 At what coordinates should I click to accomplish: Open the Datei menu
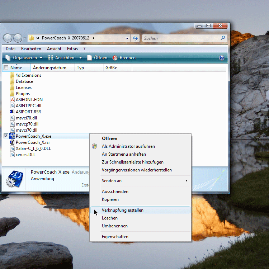(10, 49)
